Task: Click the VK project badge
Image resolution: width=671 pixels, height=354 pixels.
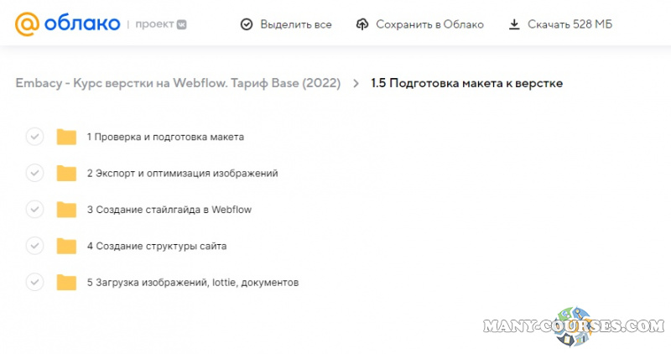Action: pos(180,25)
